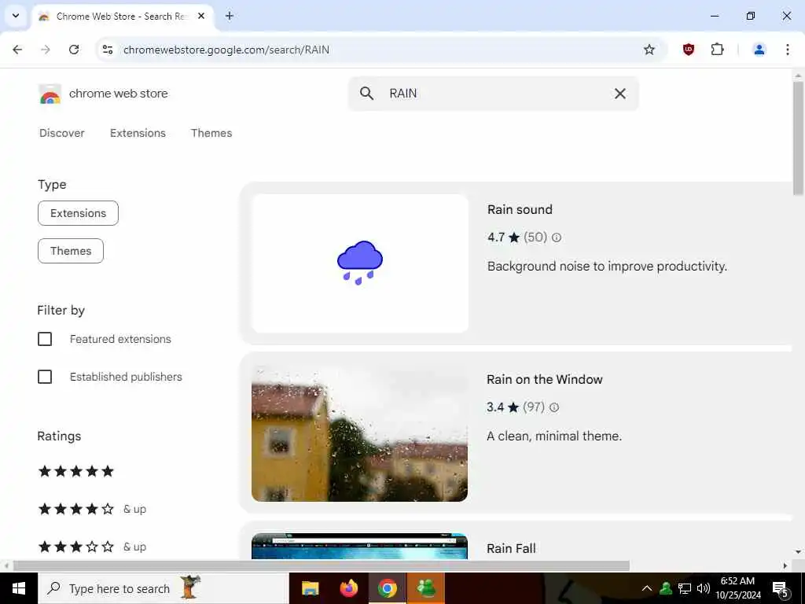Filter by three stars & up
805x604 pixels.
93,547
